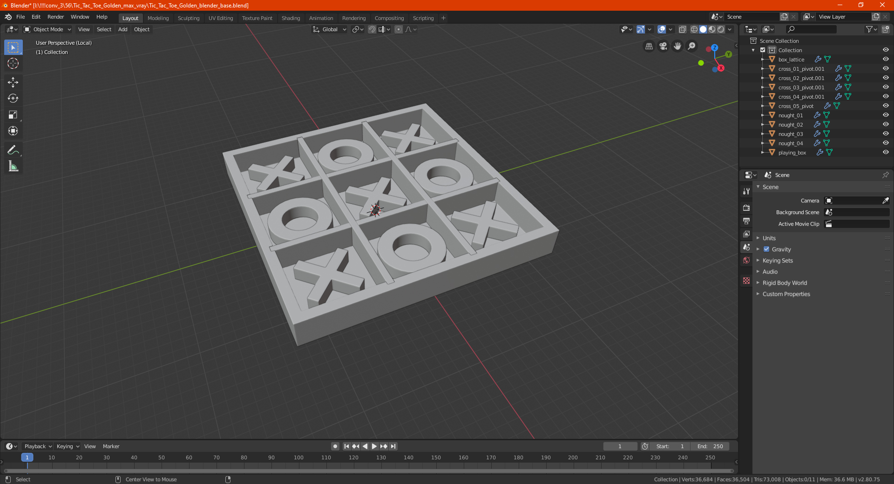Open the View Layer properties tab

tap(746, 234)
